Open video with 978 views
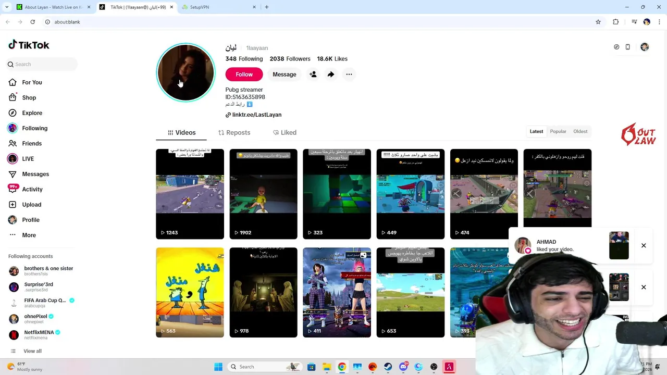The height and width of the screenshot is (375, 667). (263, 292)
